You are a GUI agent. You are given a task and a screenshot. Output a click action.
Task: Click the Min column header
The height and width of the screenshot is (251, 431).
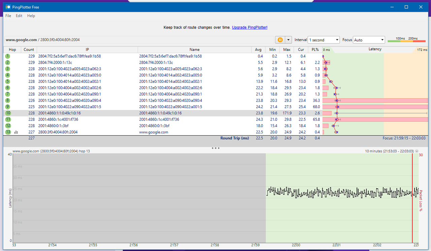[272, 49]
